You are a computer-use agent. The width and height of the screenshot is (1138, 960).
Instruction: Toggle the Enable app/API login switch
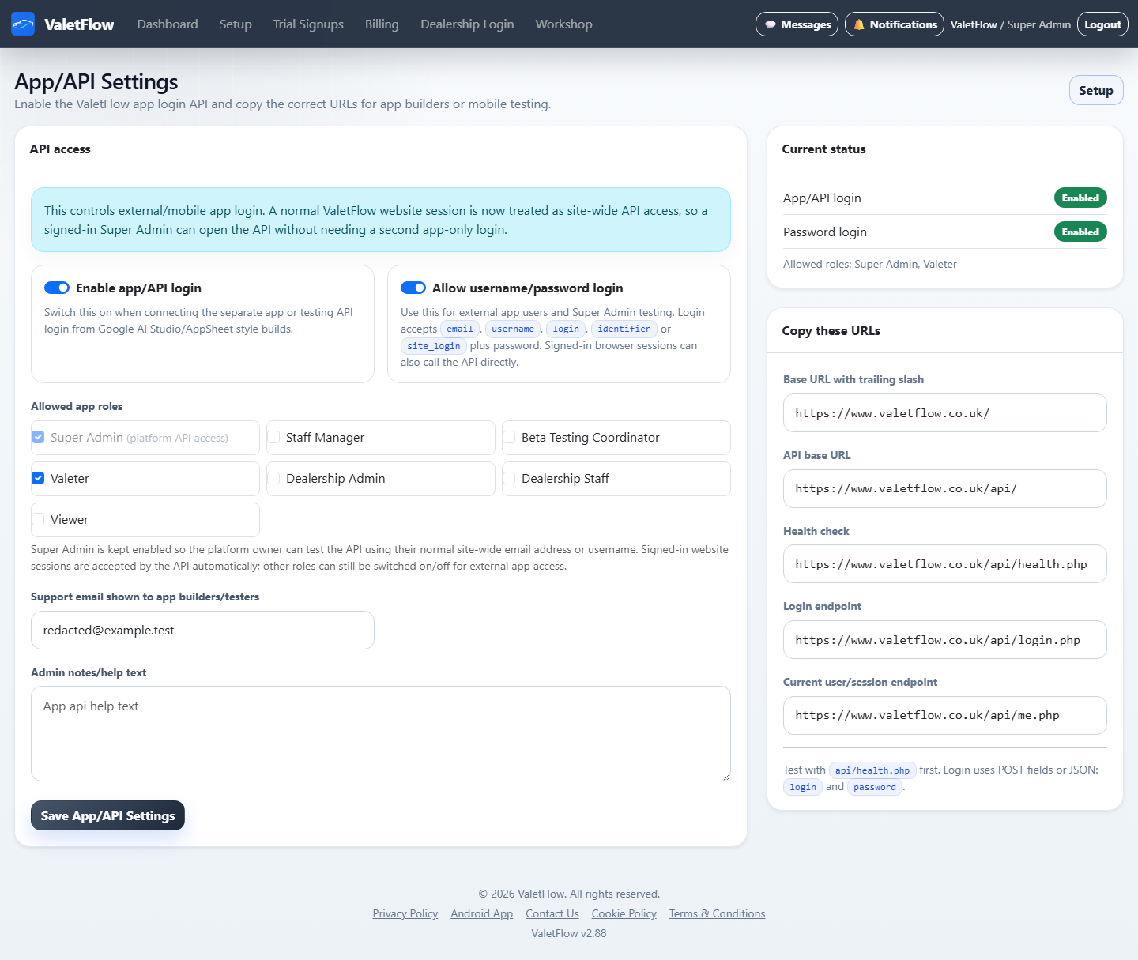(57, 288)
